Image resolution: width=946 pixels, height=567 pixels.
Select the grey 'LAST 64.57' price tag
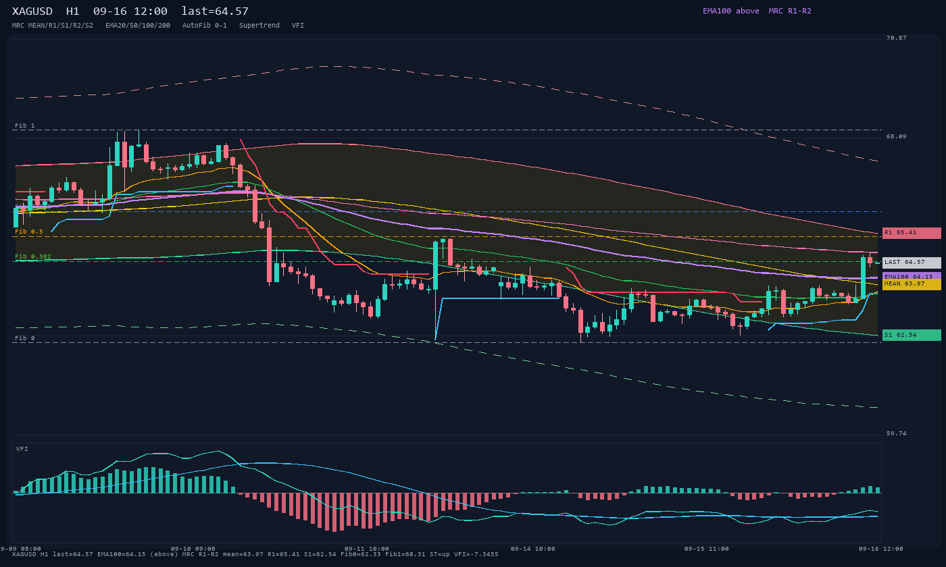click(912, 263)
